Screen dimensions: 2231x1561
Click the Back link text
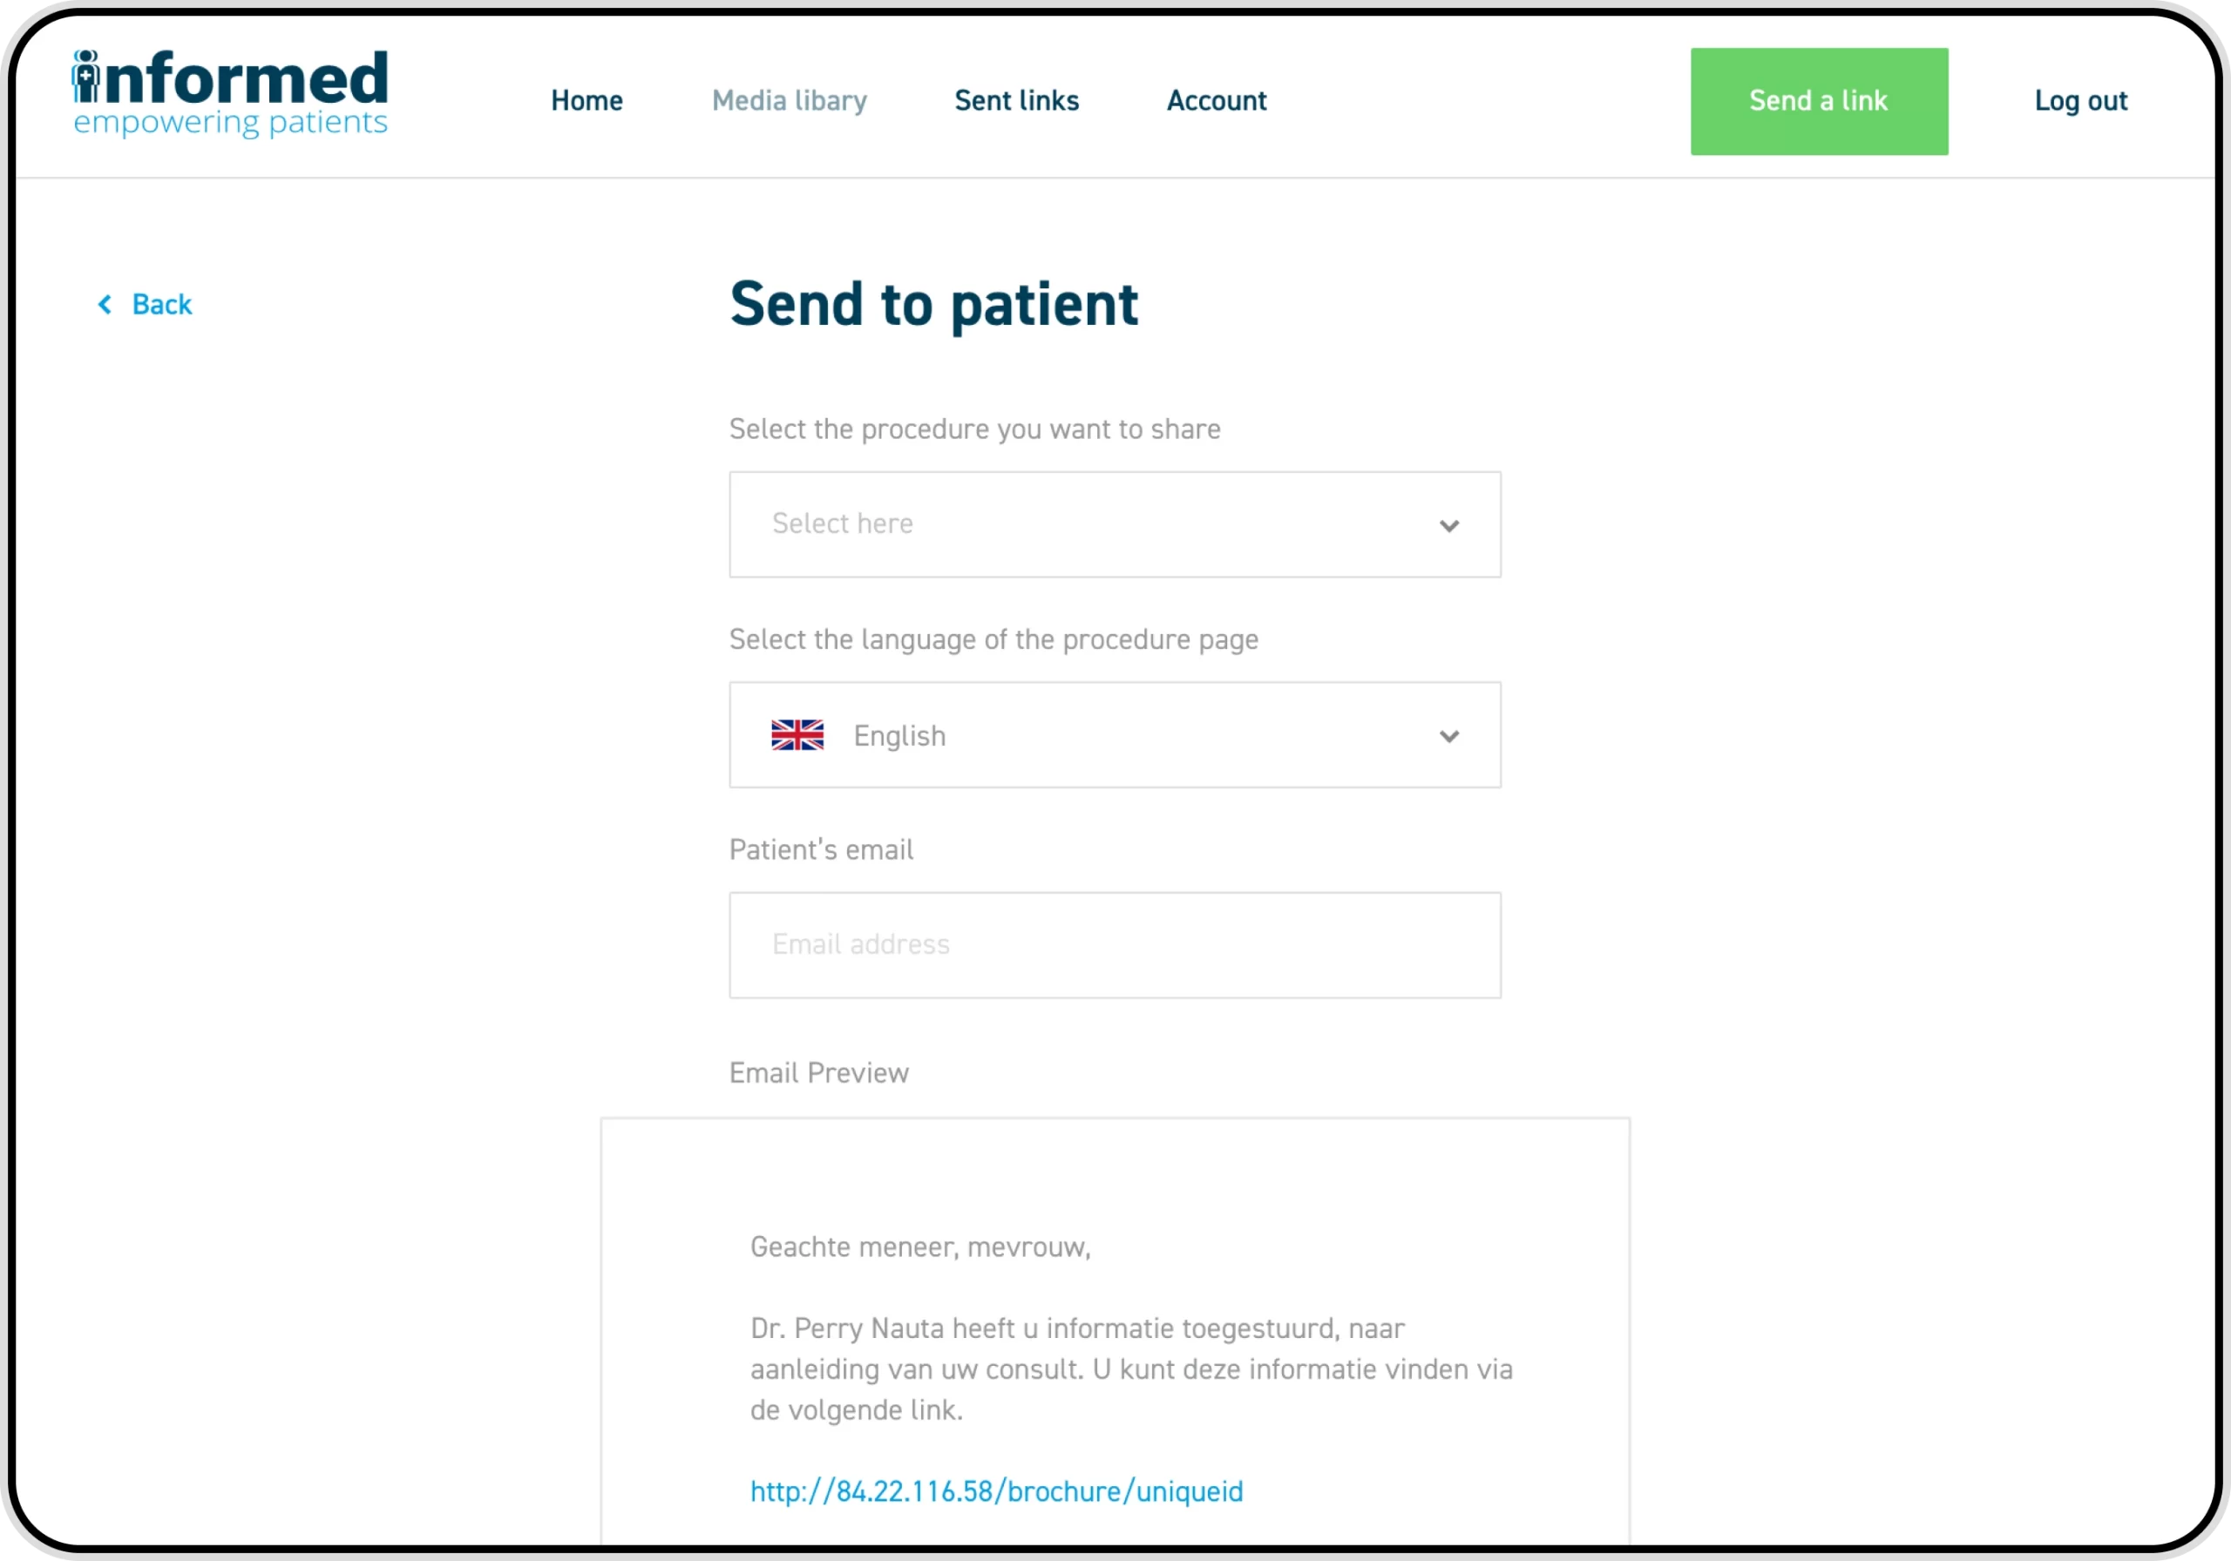click(162, 305)
